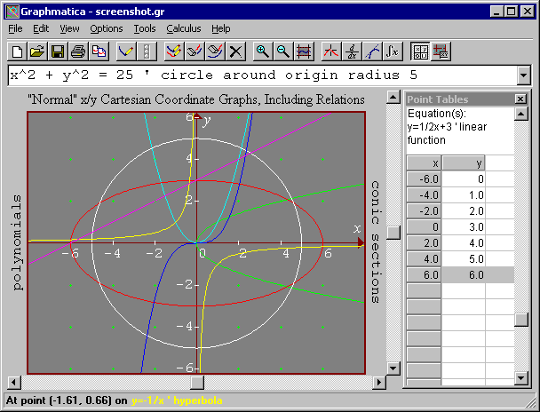Click the Point Tables scroll down arrow
The image size is (540, 412).
click(521, 379)
